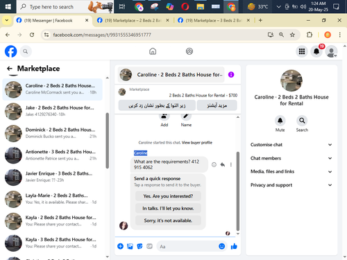347x260 pixels.
Task: Expand Privacy and support section
Action: click(x=291, y=185)
